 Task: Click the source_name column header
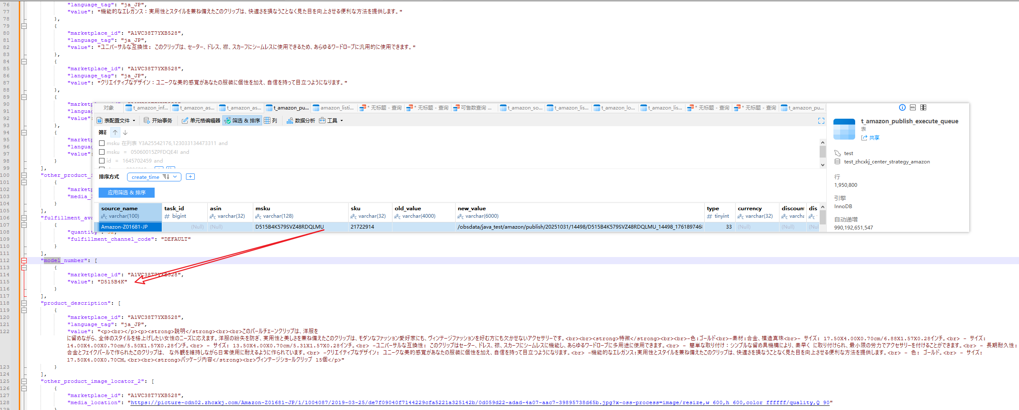(x=130, y=212)
